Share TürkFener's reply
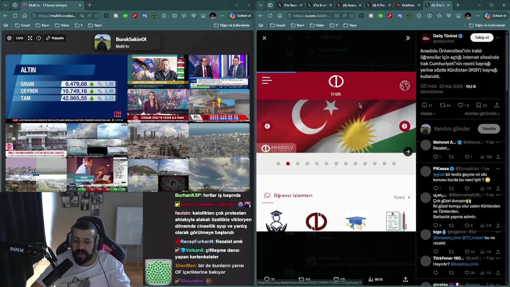Screen dimensions: 510x287 (x=498, y=273)
